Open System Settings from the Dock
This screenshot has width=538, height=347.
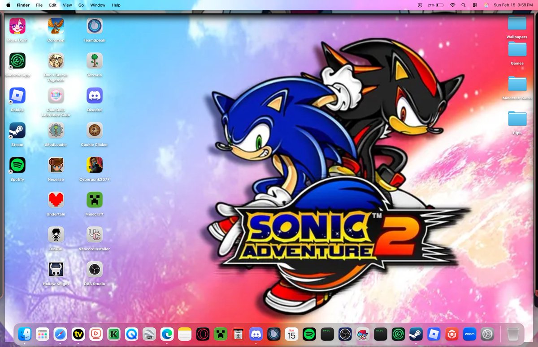click(x=487, y=334)
